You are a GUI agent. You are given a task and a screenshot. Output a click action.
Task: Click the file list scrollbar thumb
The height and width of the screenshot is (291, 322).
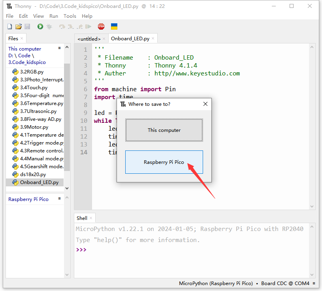click(67, 117)
